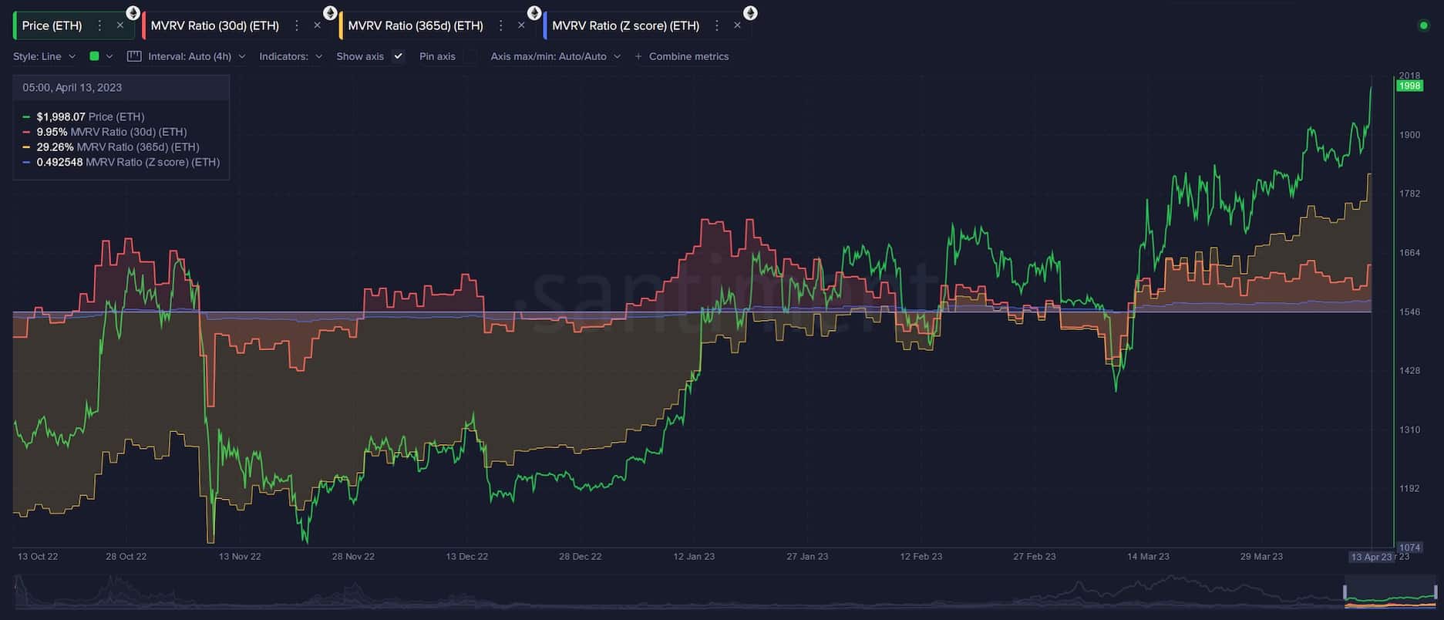
Task: Click the 13 Nov 22 date axis label
Action: click(x=240, y=557)
